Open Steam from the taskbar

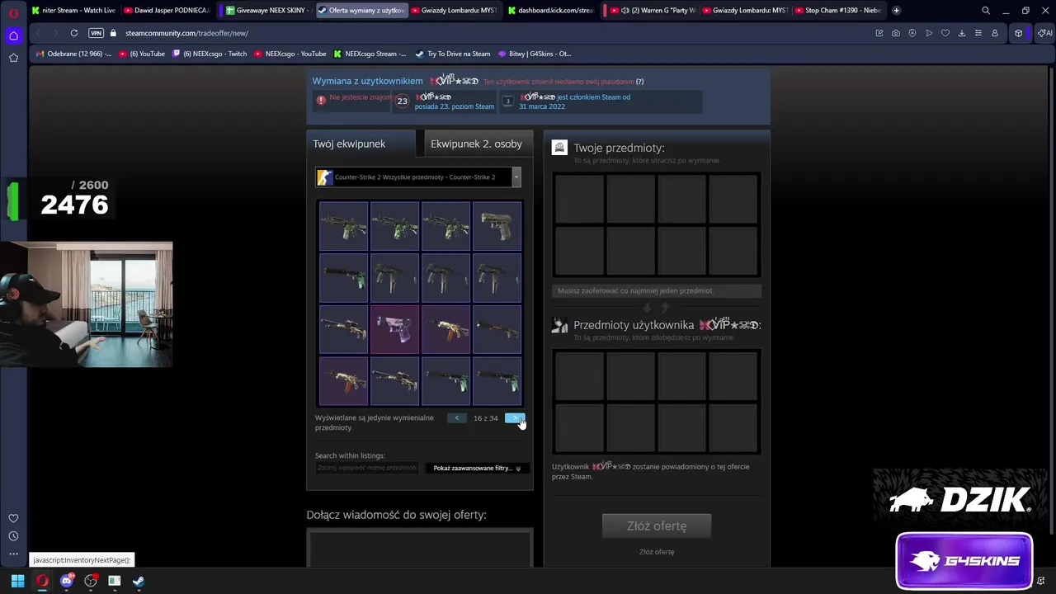(139, 581)
